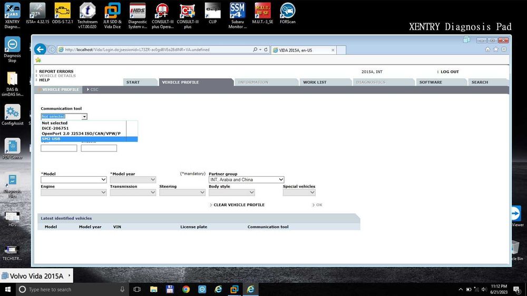Open browser Home icon
Viewport: 527px width, 296px height.
point(487,49)
